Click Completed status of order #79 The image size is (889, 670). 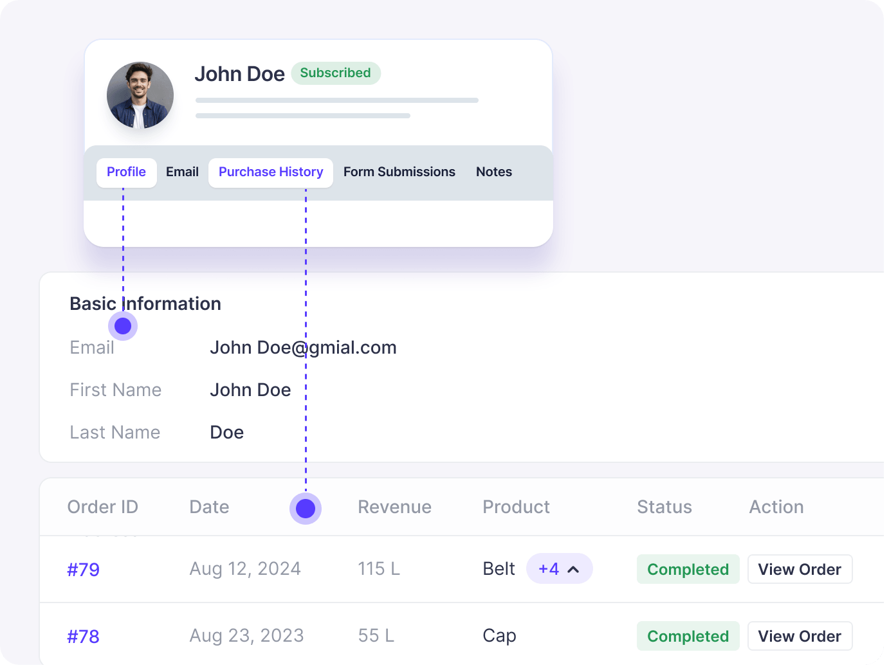pyautogui.click(x=688, y=569)
